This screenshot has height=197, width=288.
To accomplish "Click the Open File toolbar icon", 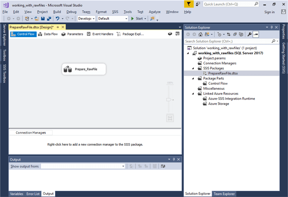I will tap(37, 19).
